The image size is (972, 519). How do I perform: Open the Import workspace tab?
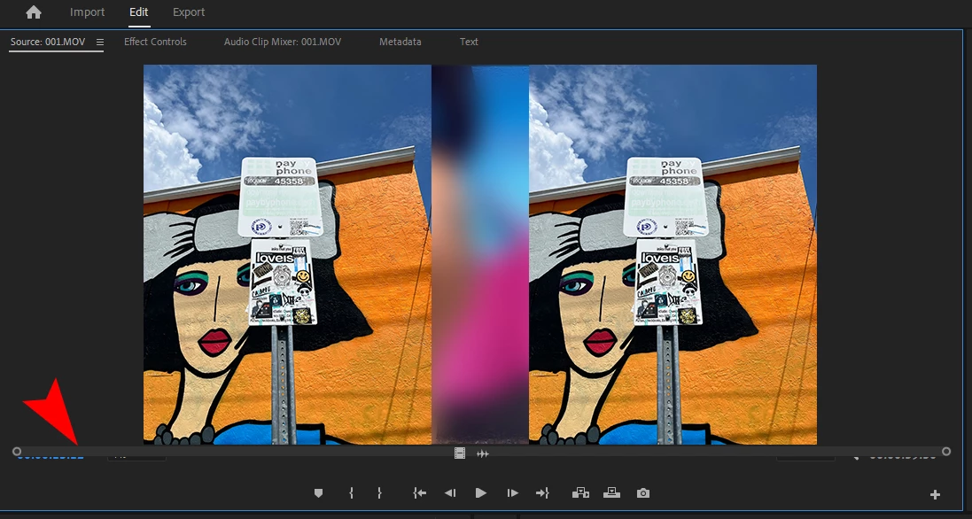point(87,12)
